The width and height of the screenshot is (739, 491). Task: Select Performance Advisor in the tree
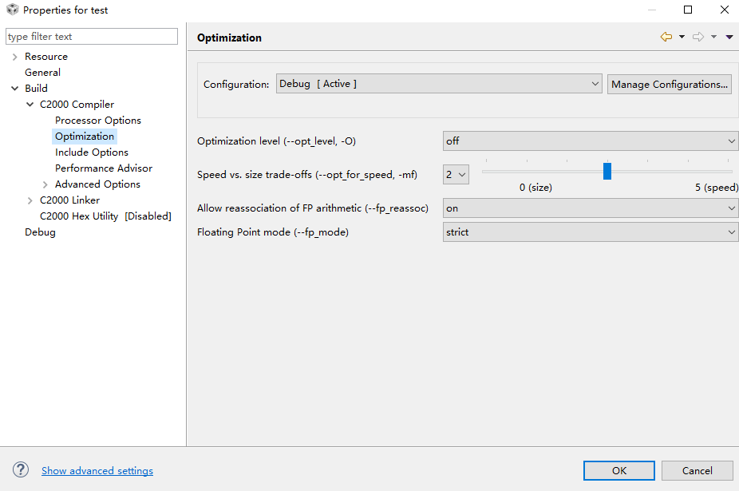[x=104, y=168]
